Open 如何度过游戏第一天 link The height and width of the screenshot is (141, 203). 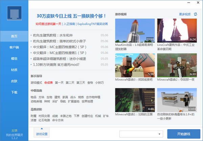point(48,24)
